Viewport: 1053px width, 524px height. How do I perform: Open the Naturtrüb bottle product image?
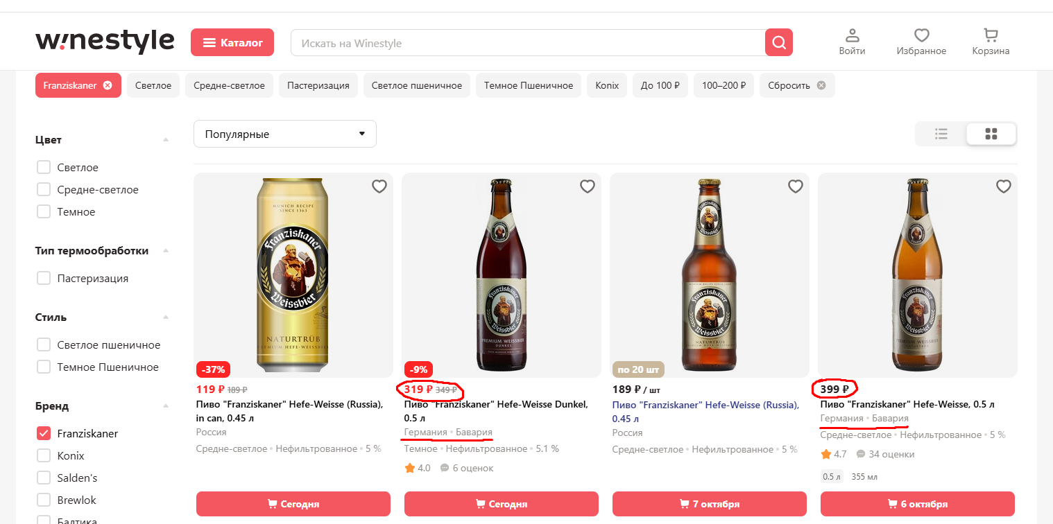click(710, 275)
